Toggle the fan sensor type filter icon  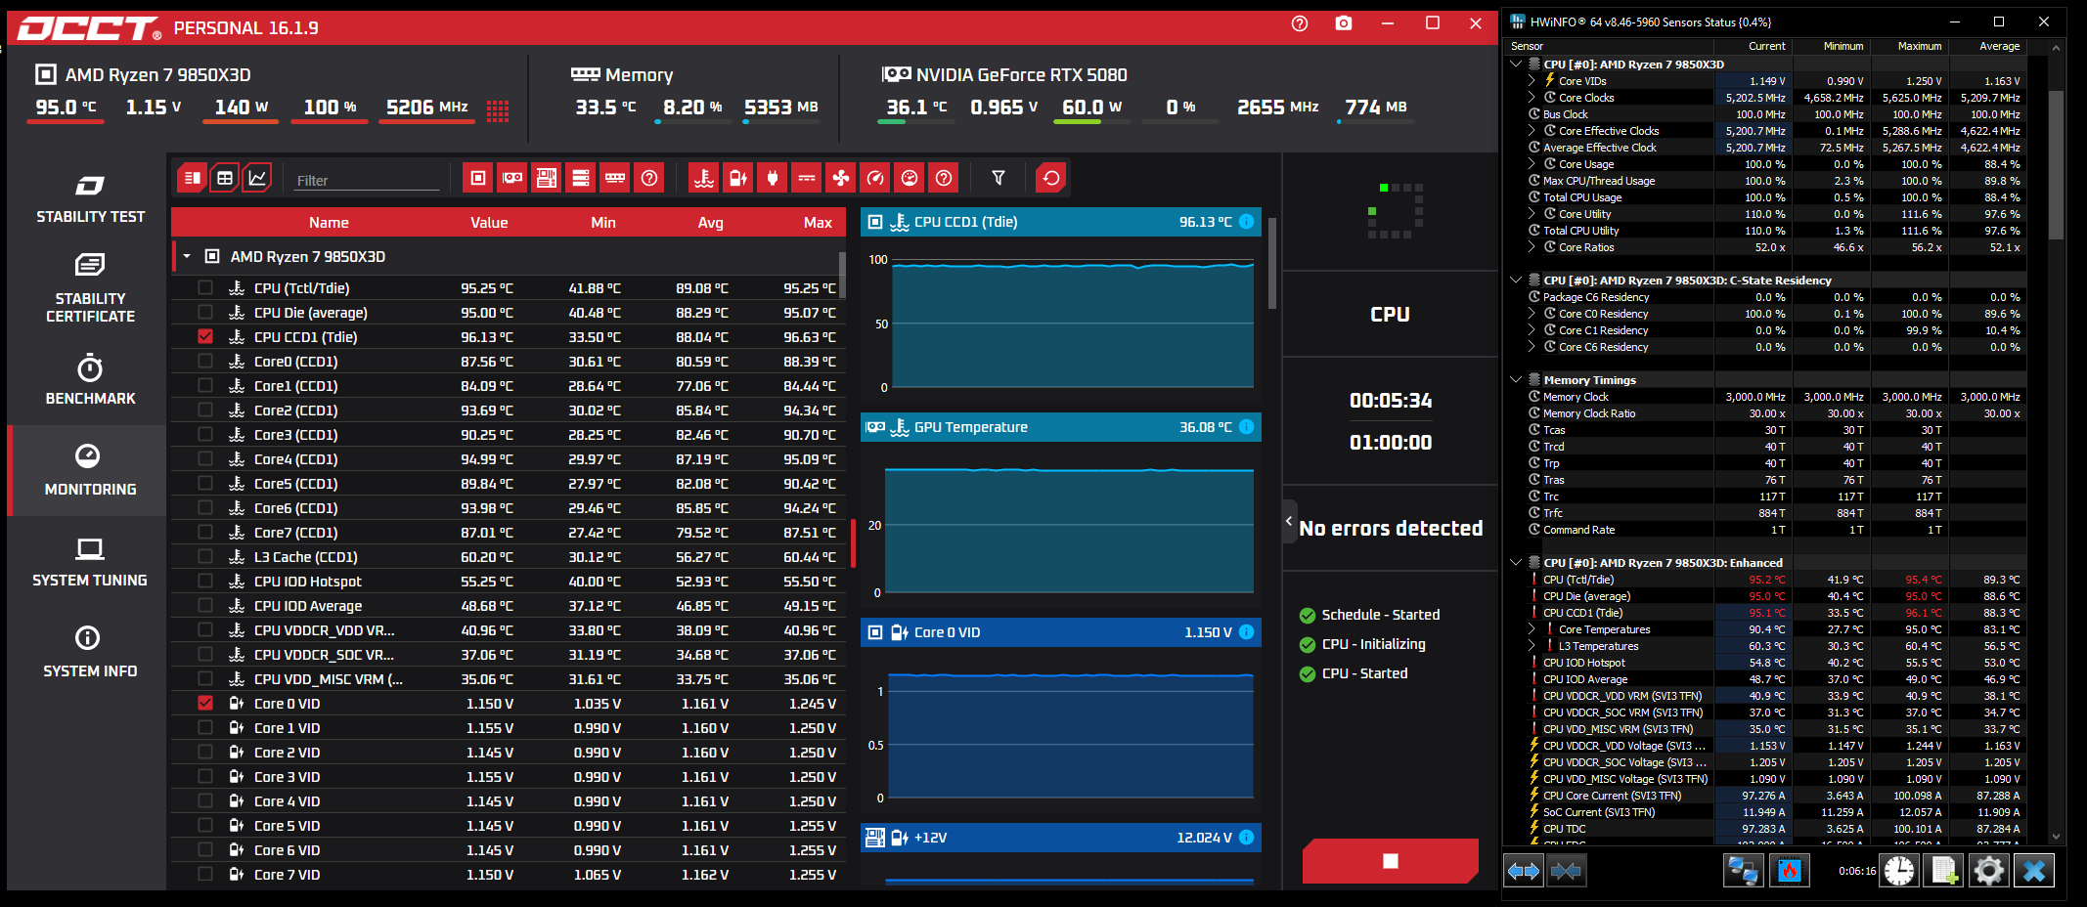(x=841, y=178)
